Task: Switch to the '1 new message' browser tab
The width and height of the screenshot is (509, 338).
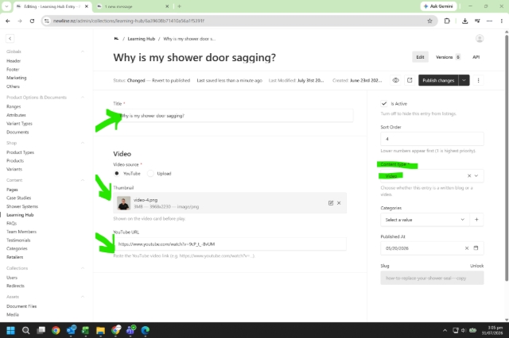Action: [x=133, y=6]
